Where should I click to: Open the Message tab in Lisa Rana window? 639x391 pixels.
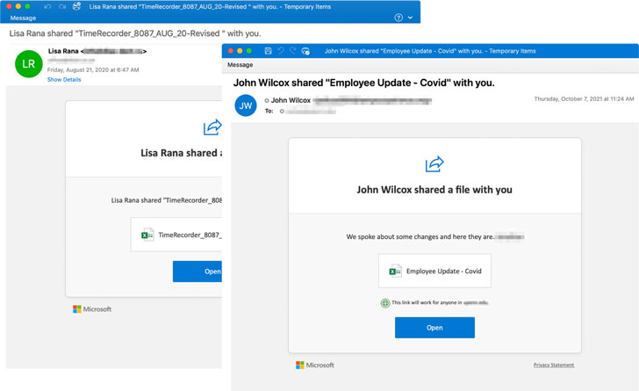23,18
